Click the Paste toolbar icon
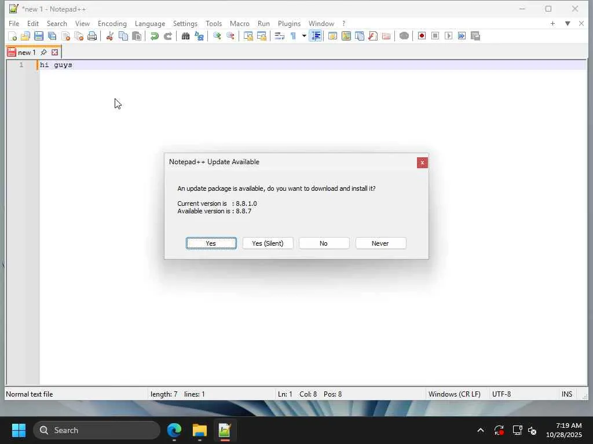 [137, 36]
